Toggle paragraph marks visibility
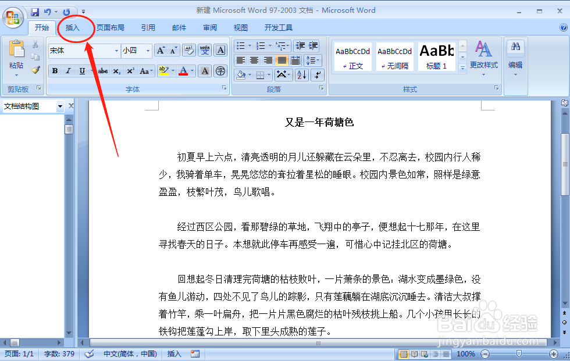570x361 pixels. tap(317, 74)
